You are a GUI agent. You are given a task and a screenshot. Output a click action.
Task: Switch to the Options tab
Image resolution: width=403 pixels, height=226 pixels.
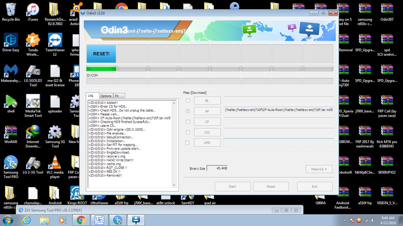click(106, 96)
